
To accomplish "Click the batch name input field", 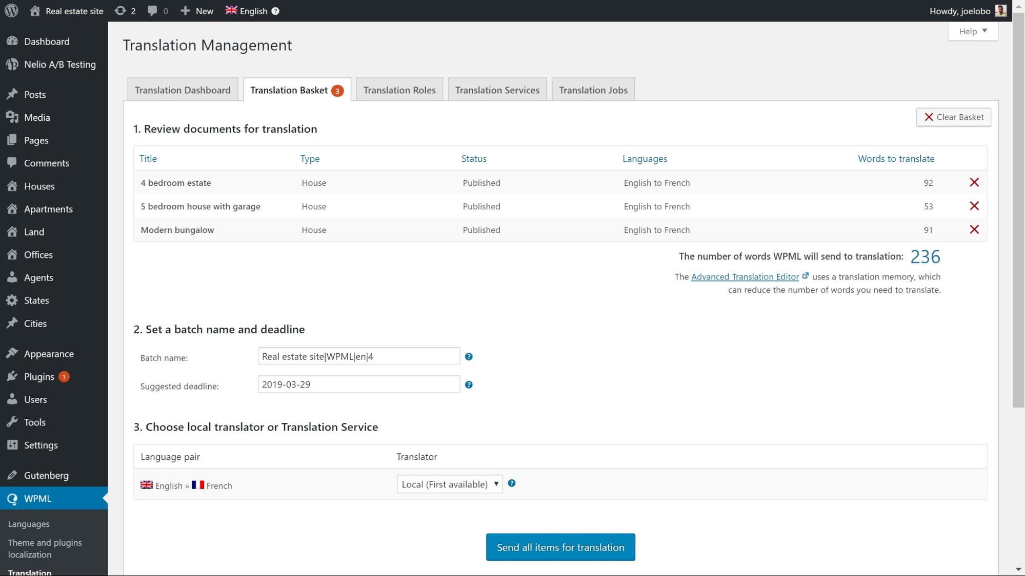I will (x=358, y=357).
